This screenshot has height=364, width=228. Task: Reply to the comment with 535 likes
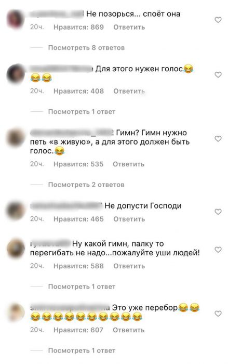tap(128, 164)
